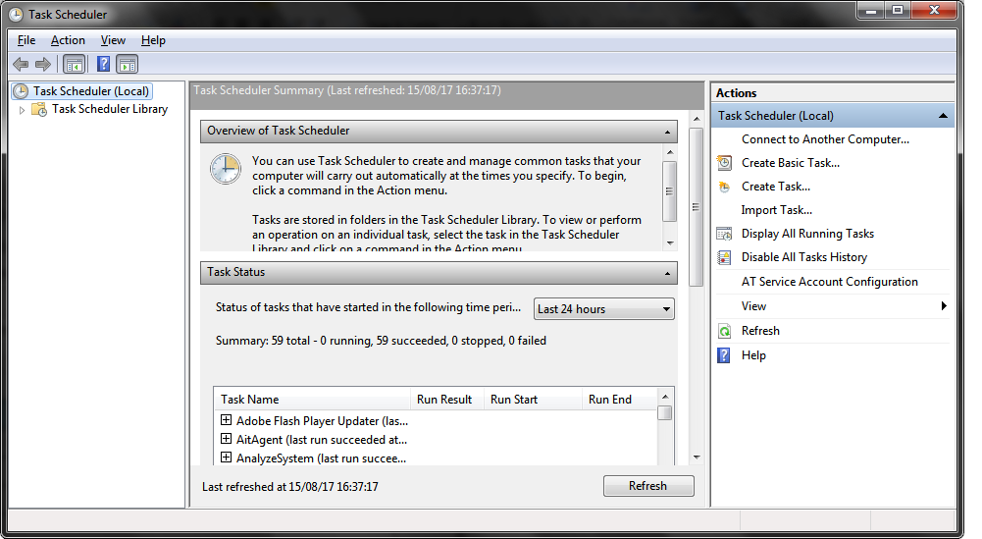982x539 pixels.
Task: Toggle the Show/Hide Console Tree icon
Action: coord(74,64)
